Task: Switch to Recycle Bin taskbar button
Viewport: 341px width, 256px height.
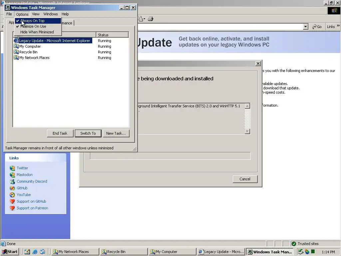Action: pyautogui.click(x=124, y=252)
